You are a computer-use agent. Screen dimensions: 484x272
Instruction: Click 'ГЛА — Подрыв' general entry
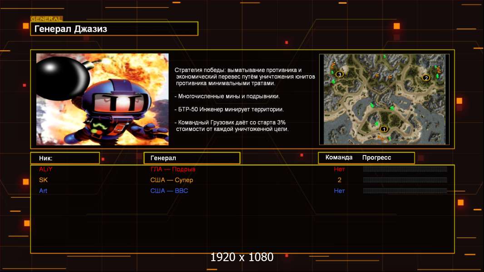173,169
